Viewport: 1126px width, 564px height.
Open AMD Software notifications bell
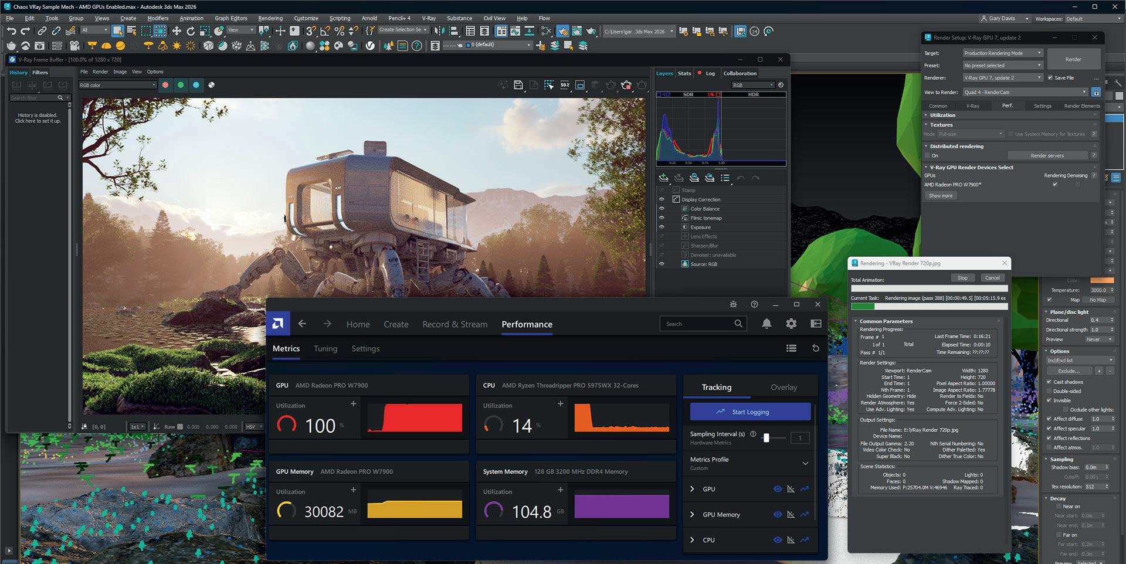pos(767,324)
